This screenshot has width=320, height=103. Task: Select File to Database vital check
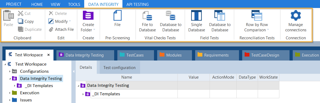tap(148, 16)
